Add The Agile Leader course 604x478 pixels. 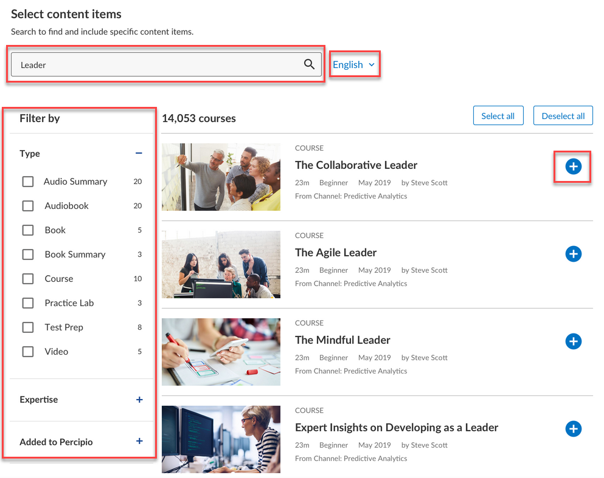coord(573,254)
